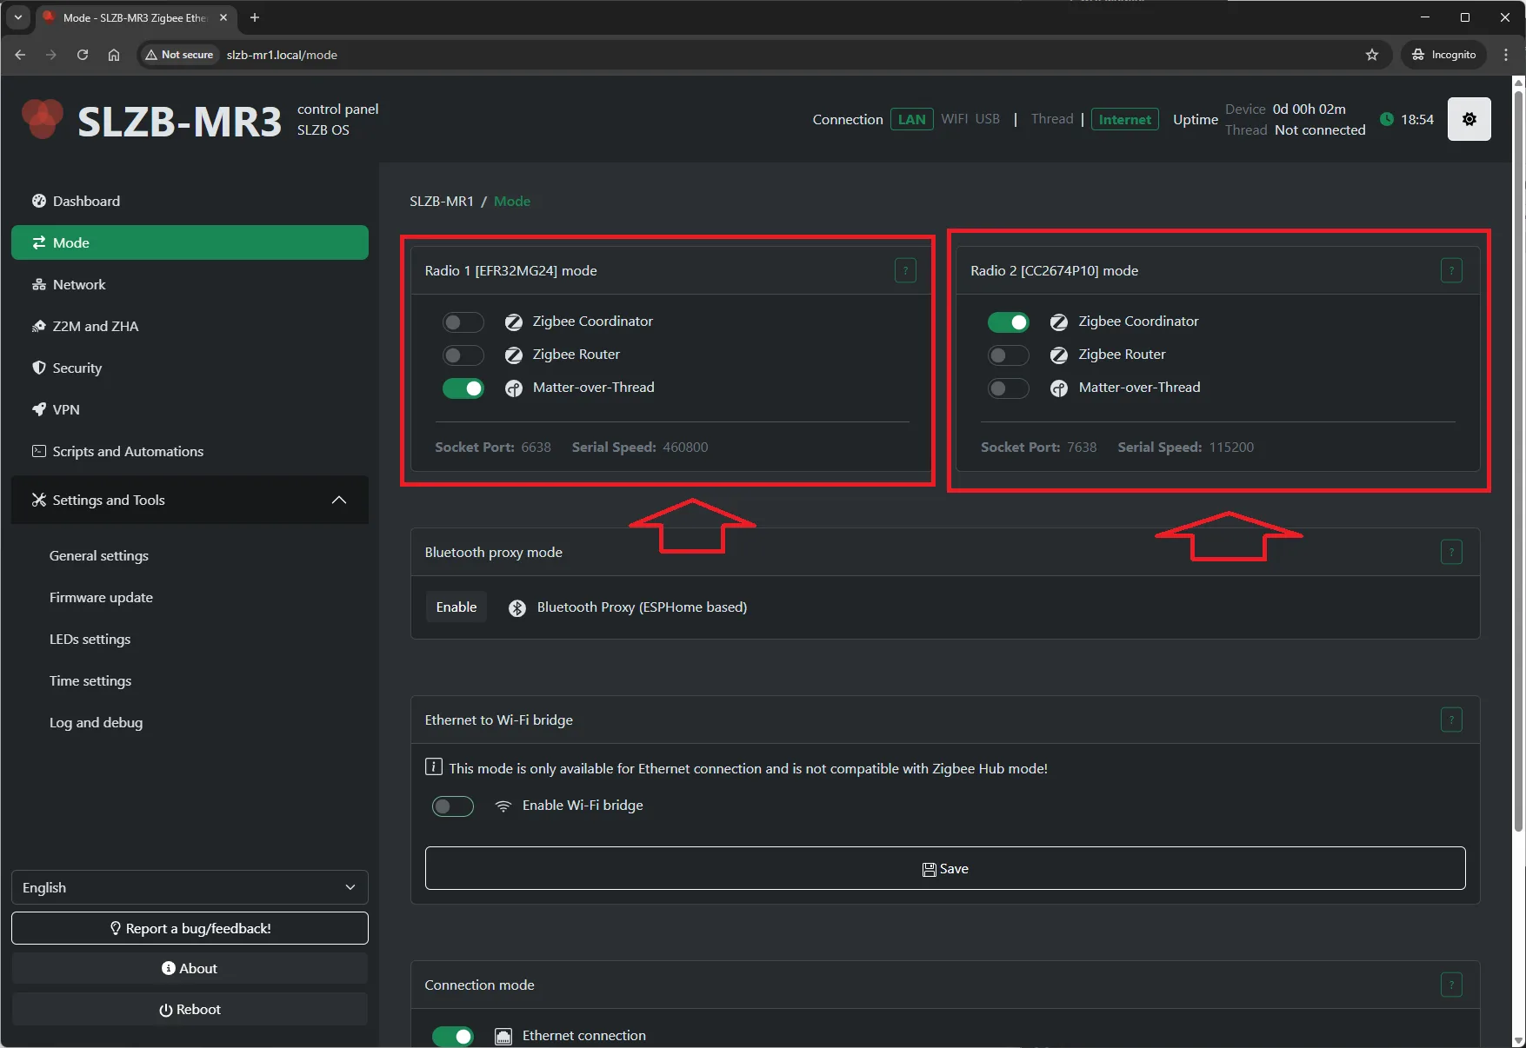Image resolution: width=1526 pixels, height=1048 pixels.
Task: Enable Zigbee Coordinator on Radio 1
Action: click(463, 322)
